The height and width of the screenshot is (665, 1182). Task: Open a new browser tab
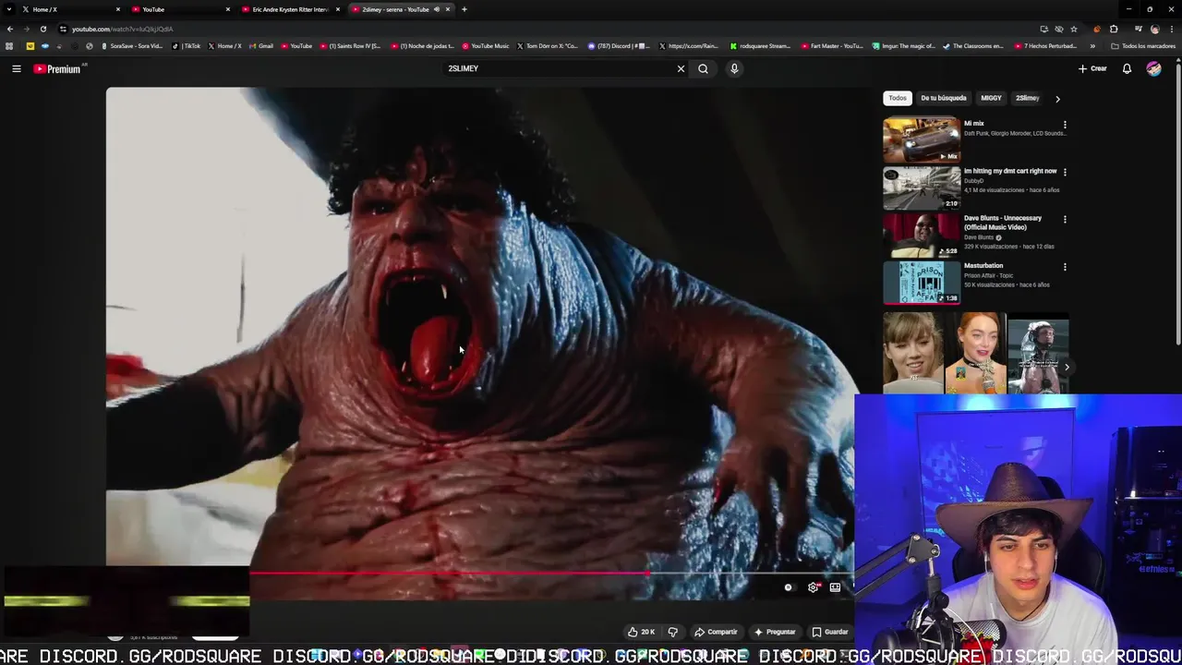pyautogui.click(x=464, y=9)
